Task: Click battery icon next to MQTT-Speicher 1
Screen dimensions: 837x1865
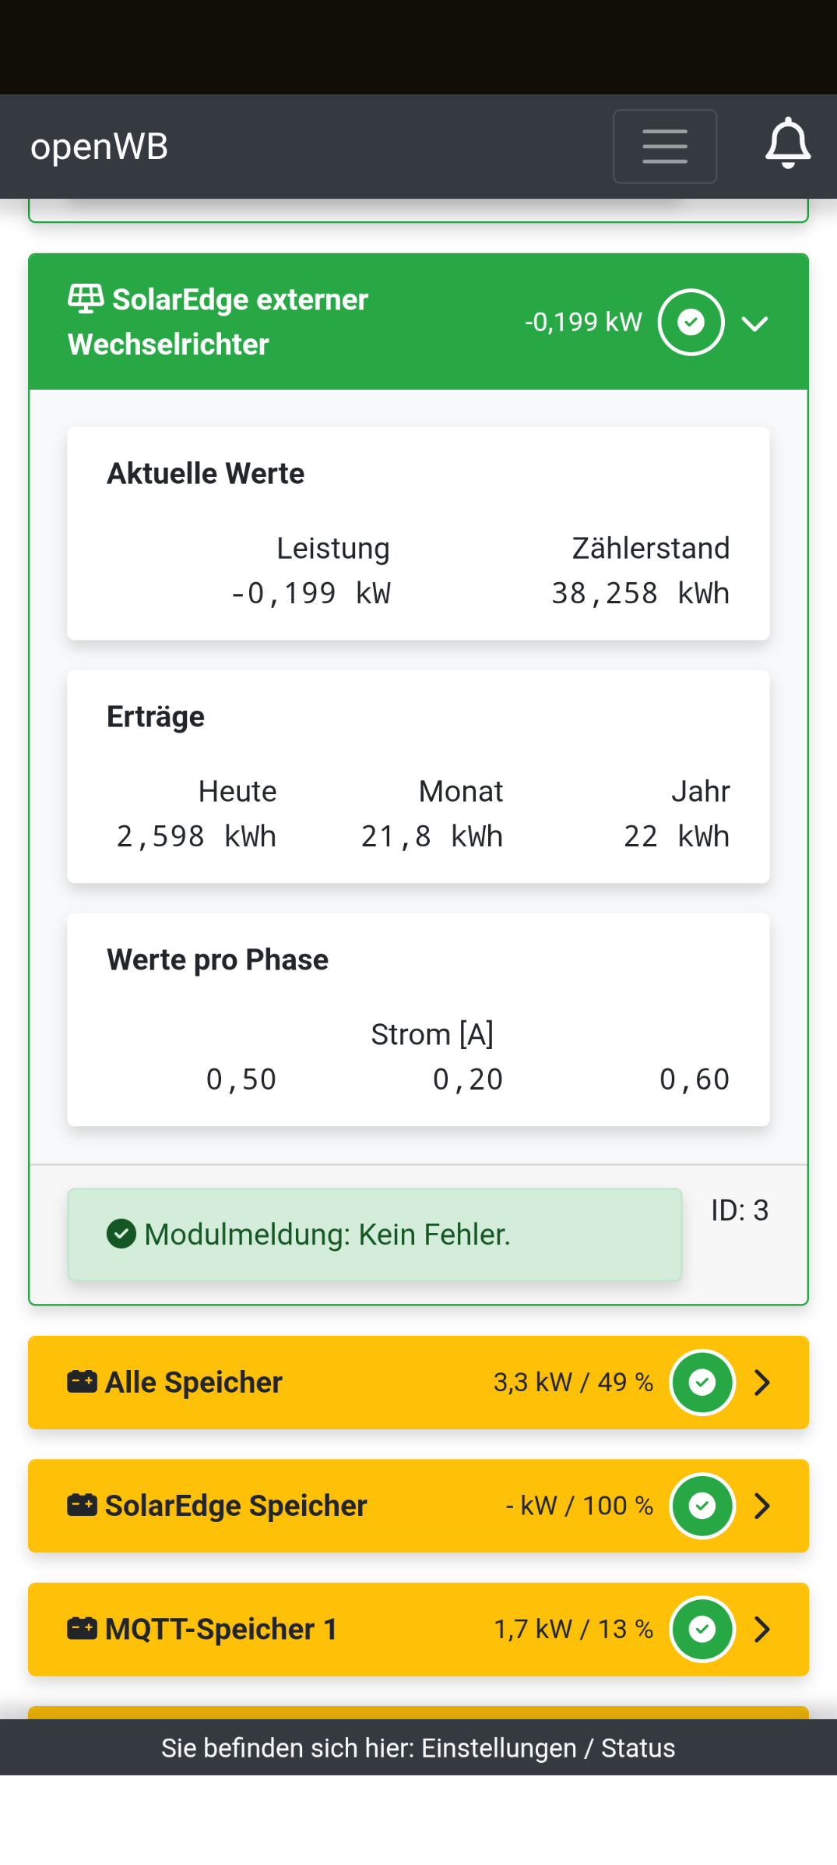Action: [x=82, y=1629]
